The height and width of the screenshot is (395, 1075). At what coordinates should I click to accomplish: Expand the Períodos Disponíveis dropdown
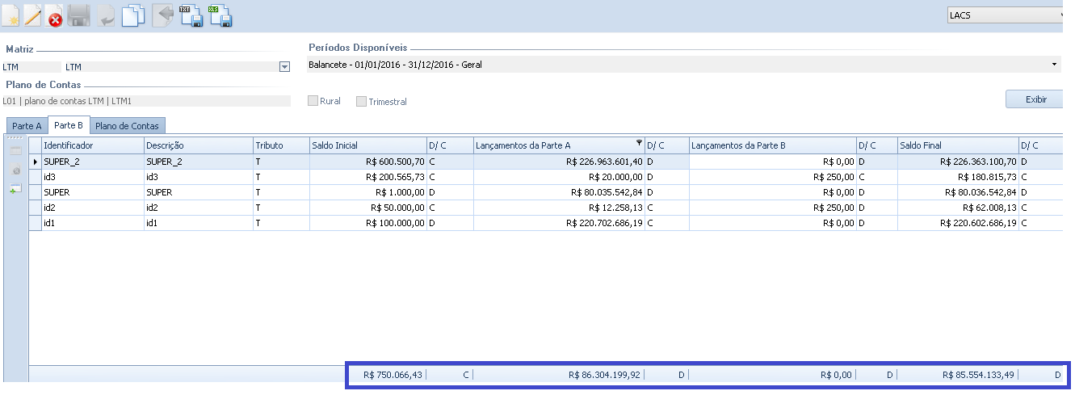(1055, 65)
